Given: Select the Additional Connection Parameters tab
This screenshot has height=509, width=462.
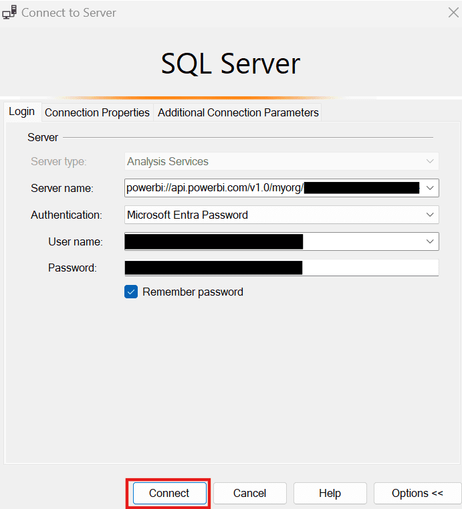Looking at the screenshot, I should tap(238, 112).
